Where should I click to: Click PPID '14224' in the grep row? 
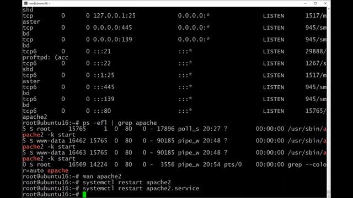98,164
